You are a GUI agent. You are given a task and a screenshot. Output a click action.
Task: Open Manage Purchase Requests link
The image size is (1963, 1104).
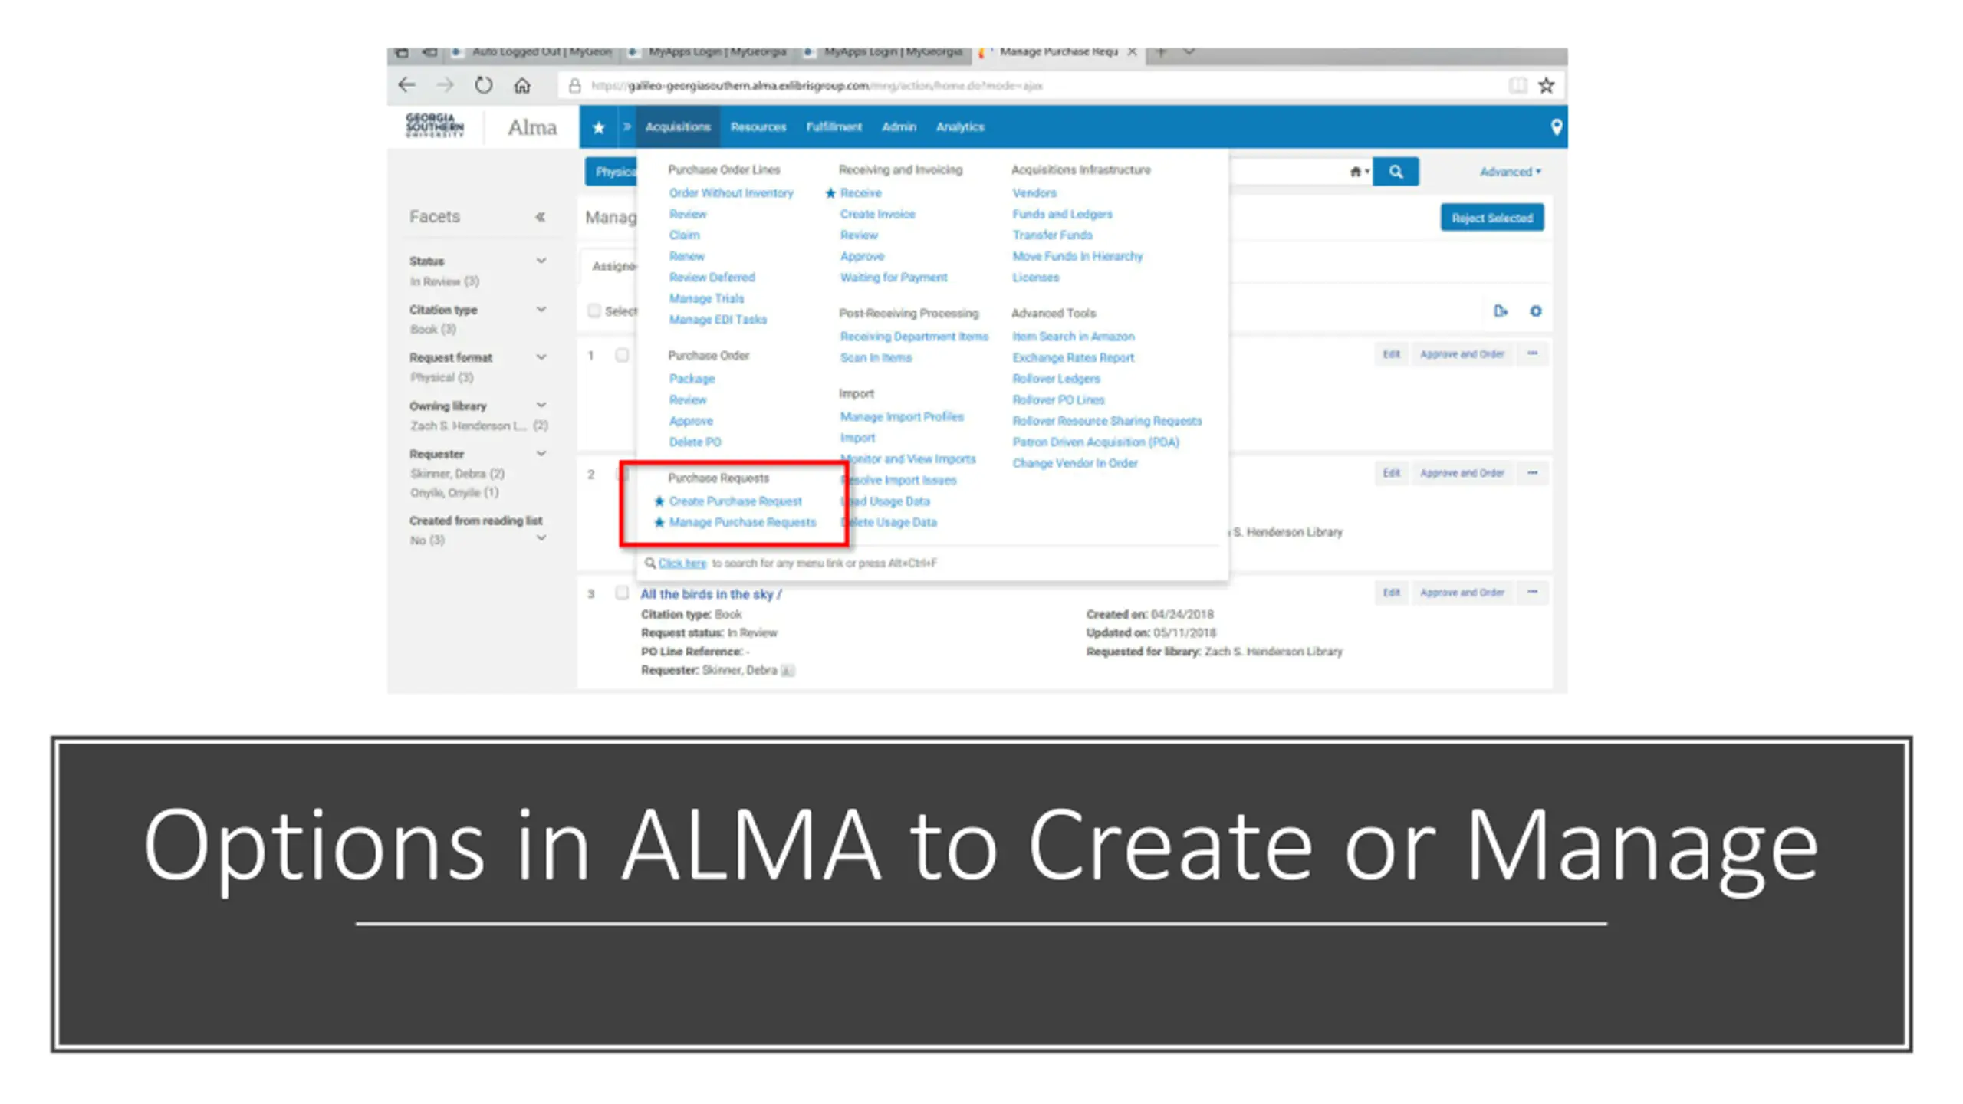pyautogui.click(x=742, y=522)
